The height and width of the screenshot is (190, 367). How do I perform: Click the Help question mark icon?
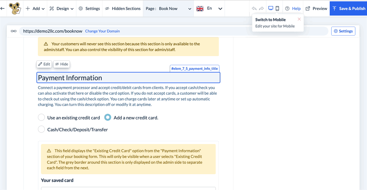pyautogui.click(x=287, y=8)
